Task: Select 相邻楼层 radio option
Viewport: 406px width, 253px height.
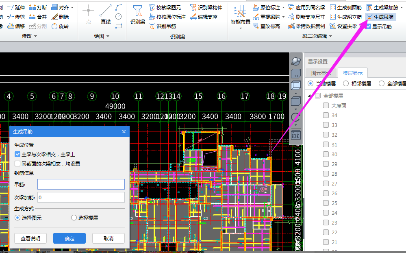Action: coord(346,83)
